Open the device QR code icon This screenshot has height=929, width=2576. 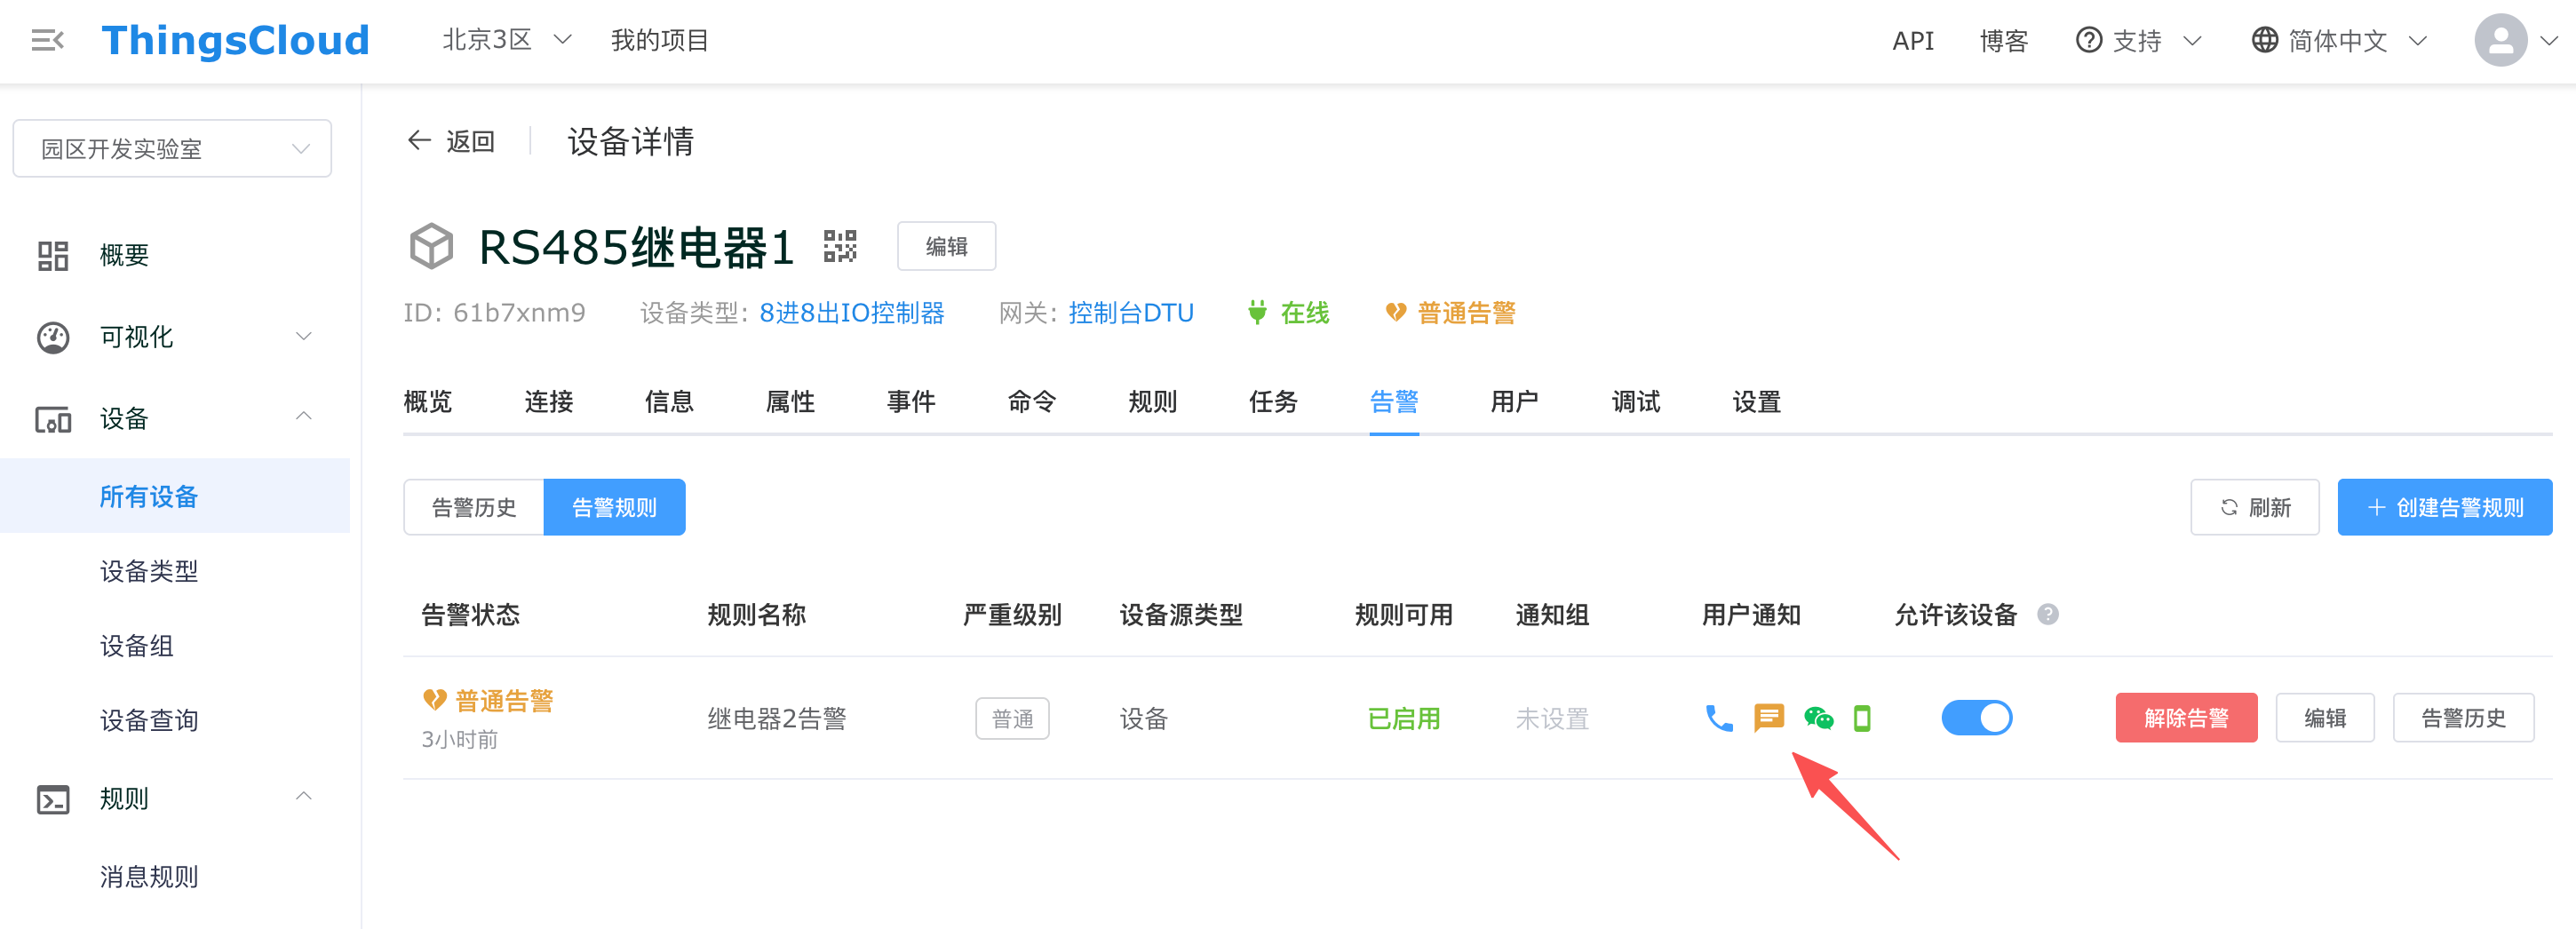pos(839,246)
